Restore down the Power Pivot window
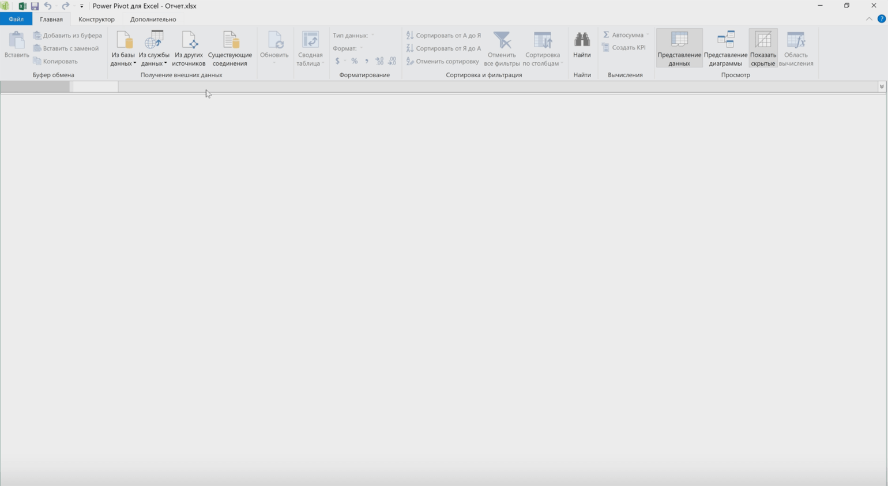Viewport: 888px width, 486px height. pyautogui.click(x=846, y=6)
